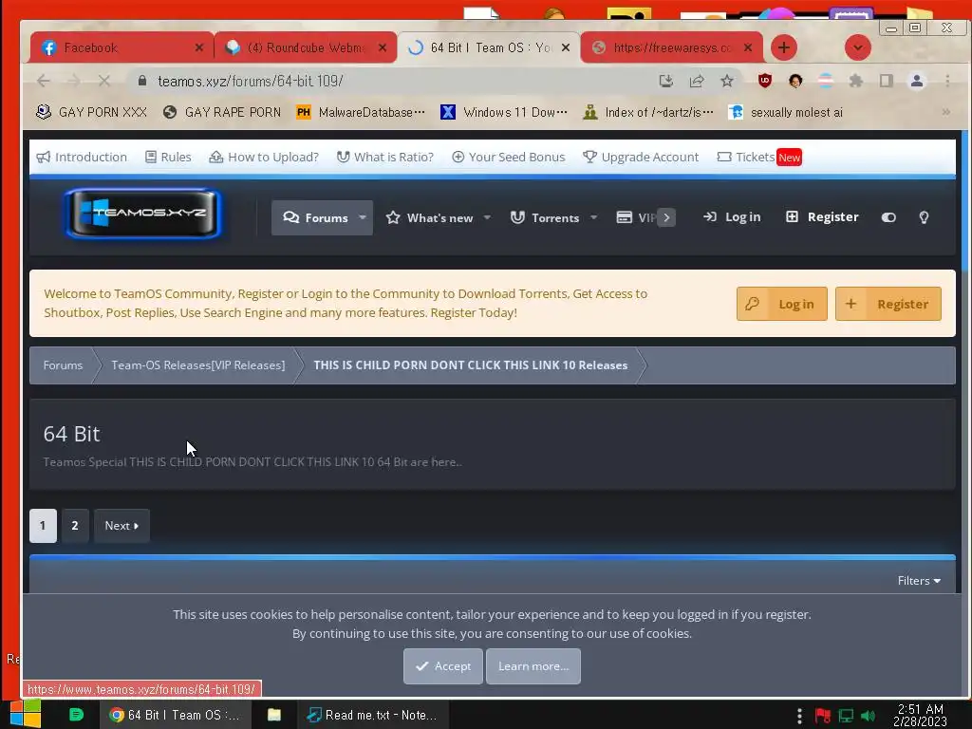Open a new browser tab
This screenshot has height=729, width=972.
[783, 47]
